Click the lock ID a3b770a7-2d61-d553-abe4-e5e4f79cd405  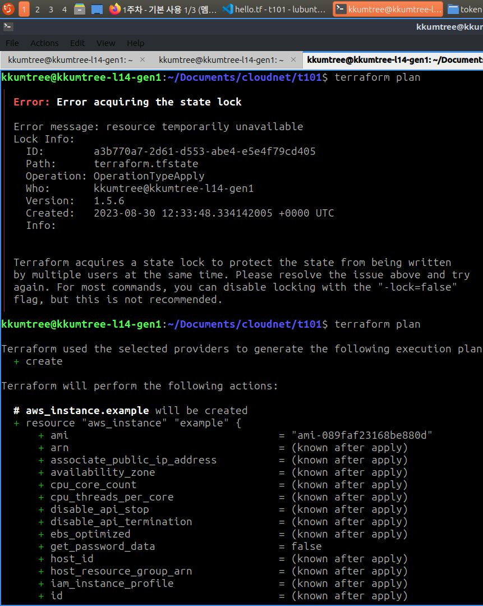(204, 151)
